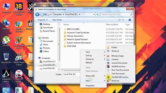Open the Network desktop icon
Viewport: 166px width, 93px height.
coord(6,25)
